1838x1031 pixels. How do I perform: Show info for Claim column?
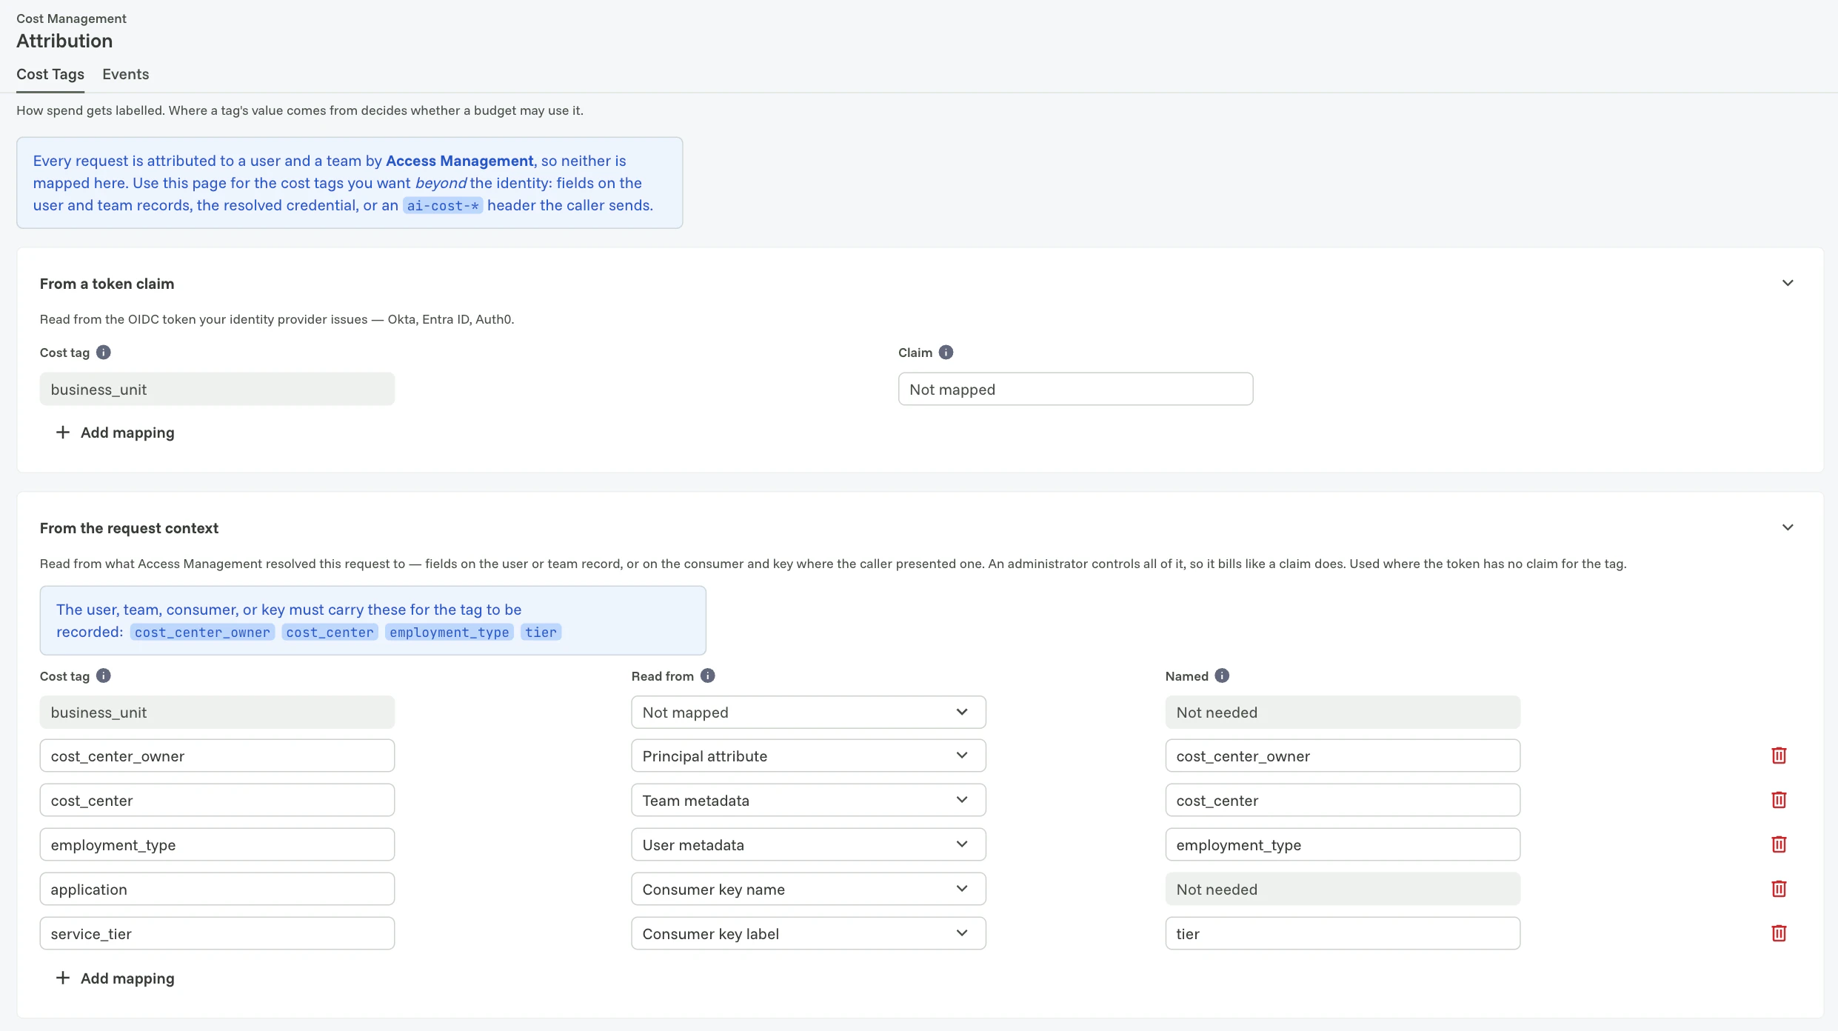[x=946, y=353]
